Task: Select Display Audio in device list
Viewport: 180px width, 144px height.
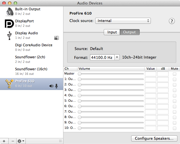Action: [x=31, y=35]
